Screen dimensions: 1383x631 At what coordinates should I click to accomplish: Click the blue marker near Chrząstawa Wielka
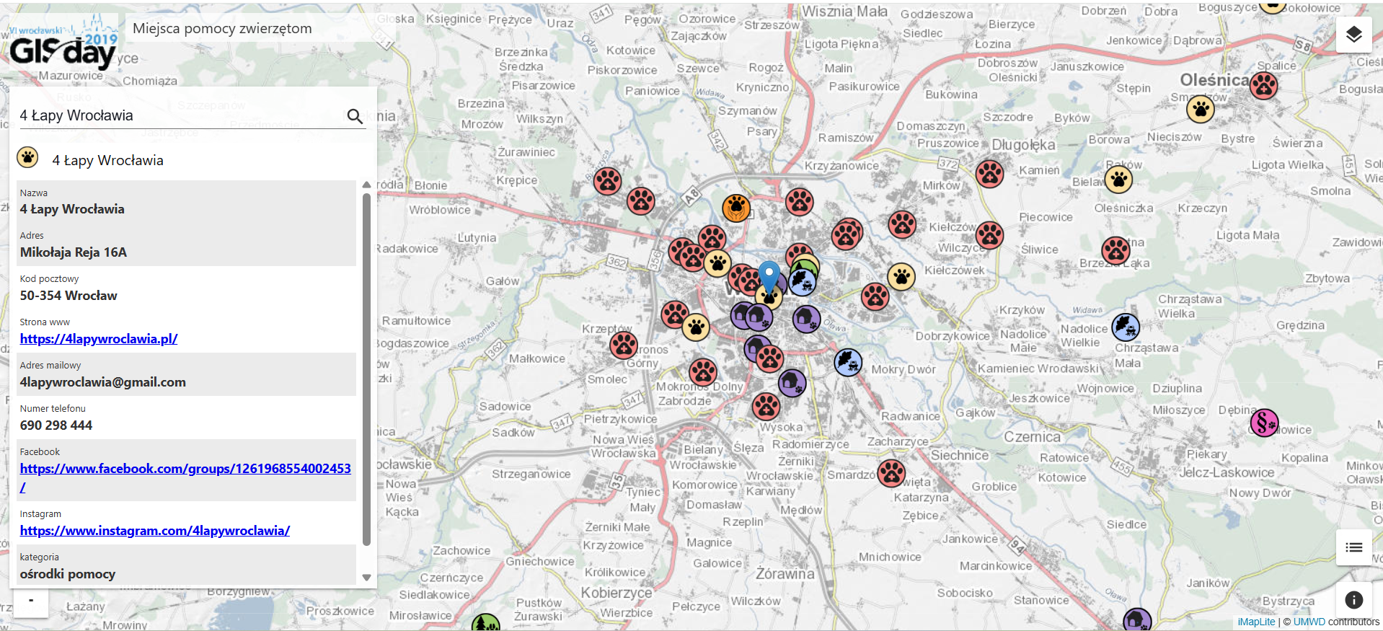(x=1125, y=327)
